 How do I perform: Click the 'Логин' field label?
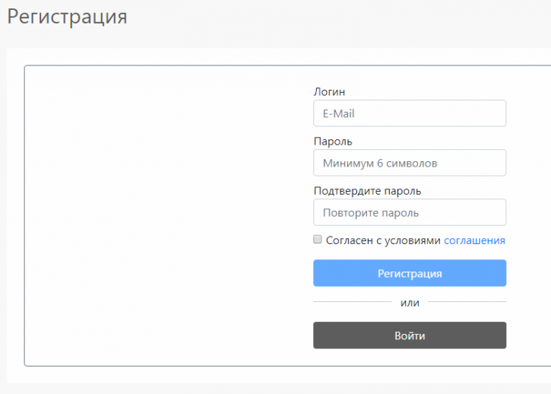click(x=329, y=92)
